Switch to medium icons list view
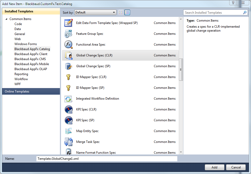This screenshot has height=174, width=251. click(x=127, y=12)
